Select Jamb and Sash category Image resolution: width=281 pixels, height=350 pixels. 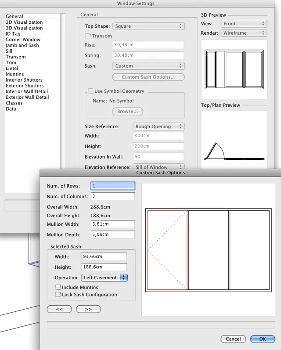point(22,45)
